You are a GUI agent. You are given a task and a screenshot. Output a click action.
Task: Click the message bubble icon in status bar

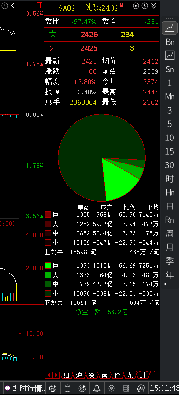[x=112, y=388]
